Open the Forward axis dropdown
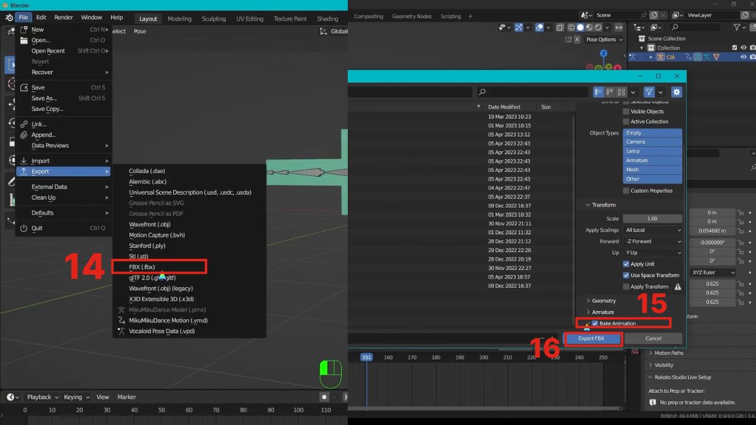Image resolution: width=756 pixels, height=425 pixels. click(653, 241)
